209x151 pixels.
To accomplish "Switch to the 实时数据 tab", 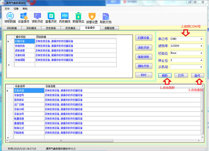I will coord(12,28).
